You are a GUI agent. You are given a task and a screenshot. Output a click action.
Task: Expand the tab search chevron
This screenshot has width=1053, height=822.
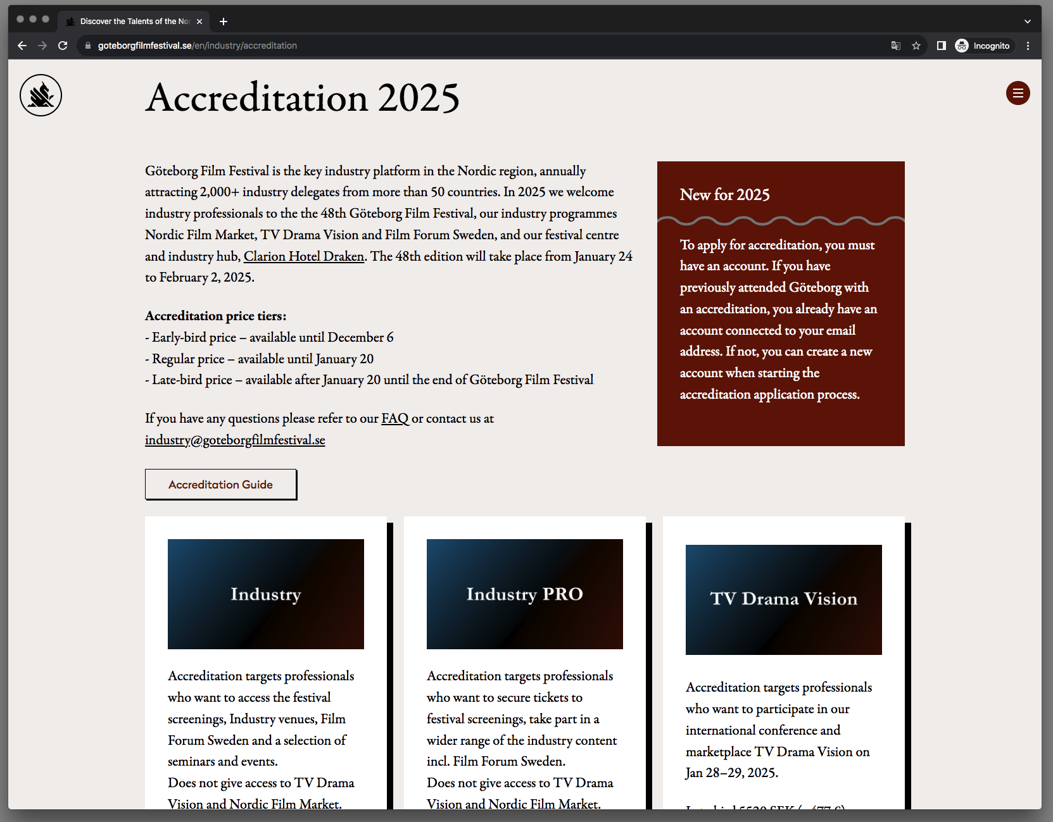(x=1028, y=22)
